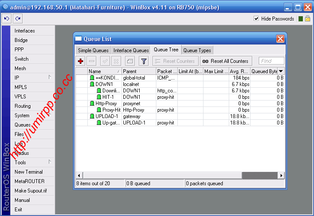Open the MetaROUTER menu item
Screen dimensions: 314x216
[x=33, y=181]
